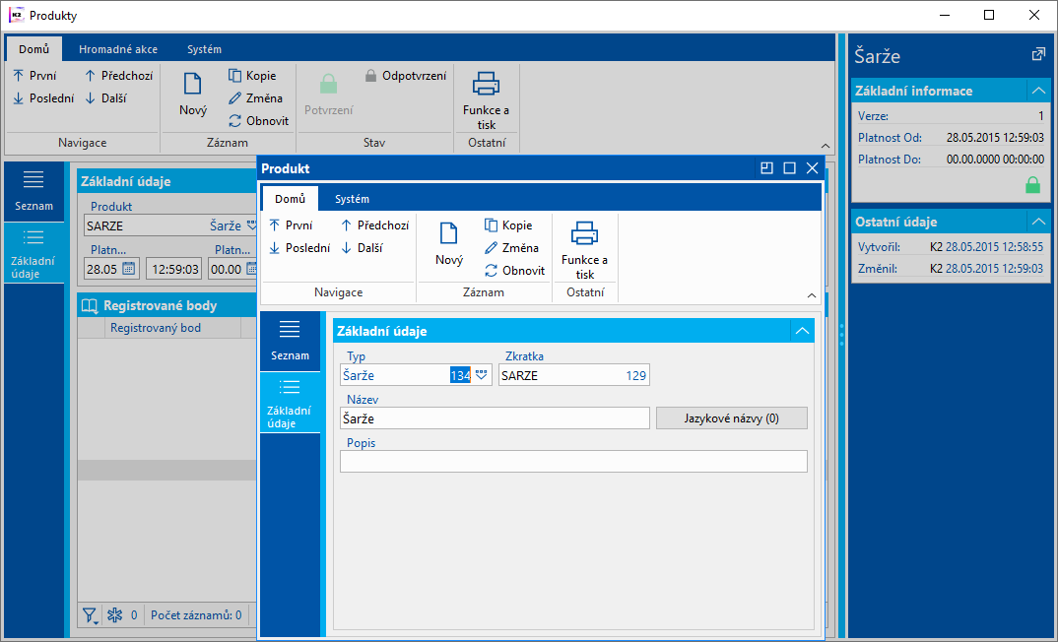Screen dimensions: 1058x642
Task: Click Obnovit in Produkt dialog
Action: (514, 271)
